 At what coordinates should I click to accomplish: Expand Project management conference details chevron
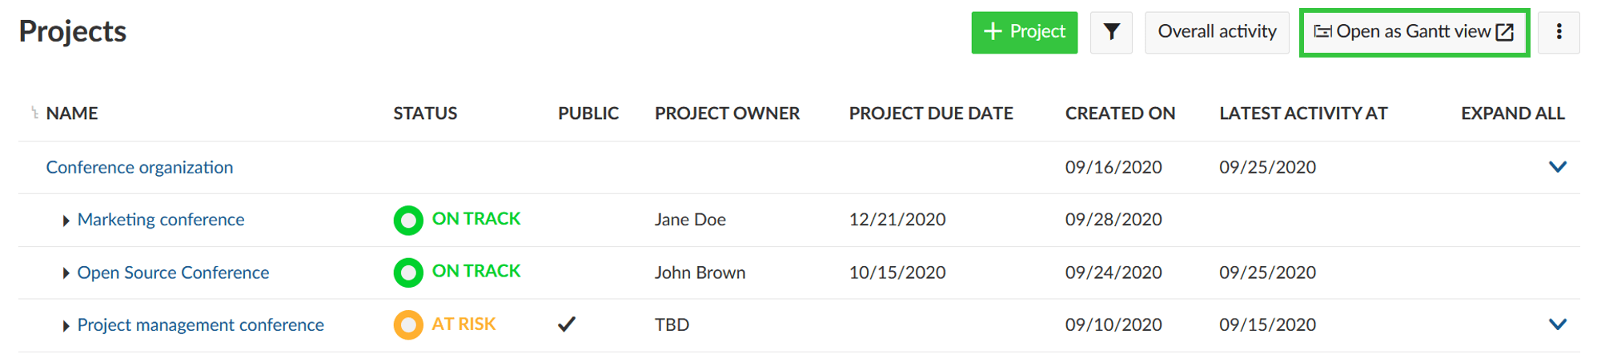pyautogui.click(x=1557, y=324)
